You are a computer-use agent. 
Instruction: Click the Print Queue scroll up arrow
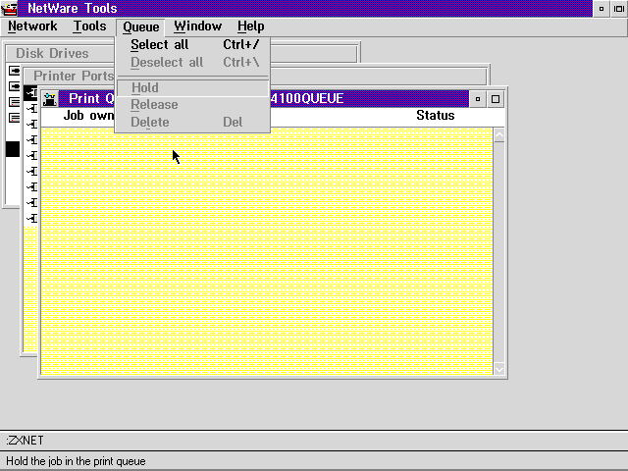tap(499, 135)
